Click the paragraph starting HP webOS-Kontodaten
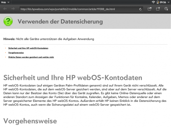Viewport: 171px width, 128px height. (85, 95)
